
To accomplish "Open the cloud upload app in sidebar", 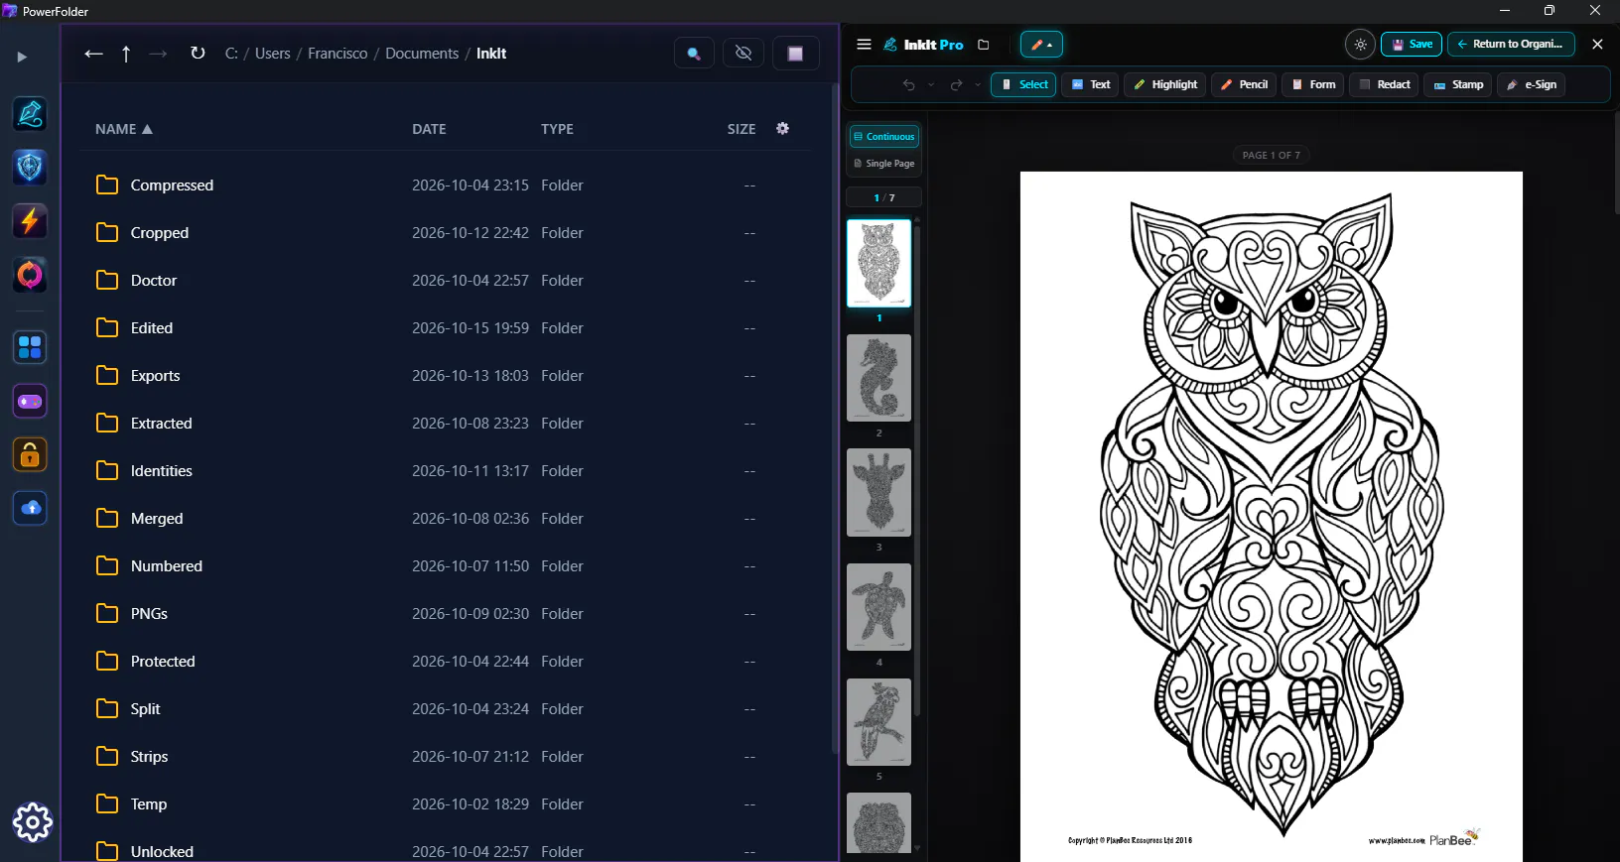I will tap(30, 508).
